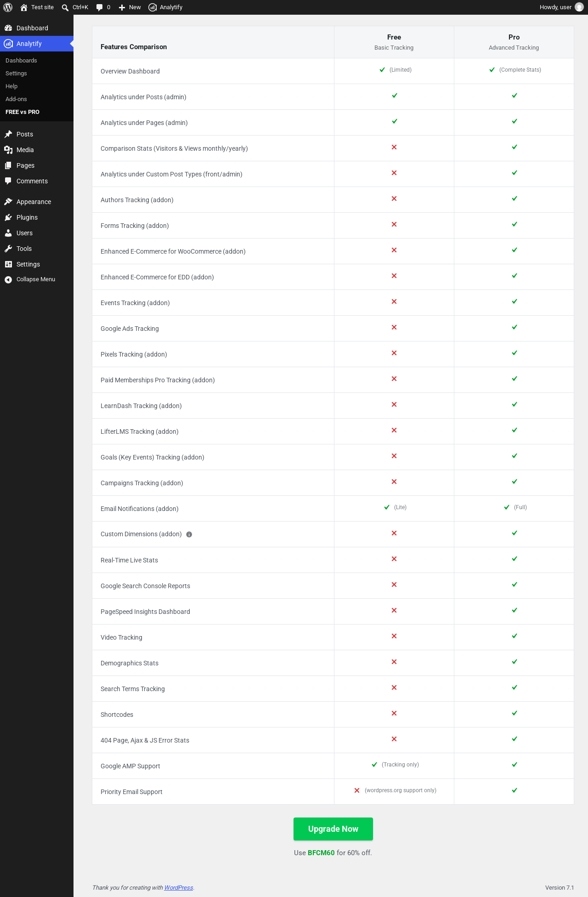Click the Version 7.1 footer text
The height and width of the screenshot is (897, 588).
click(x=560, y=888)
